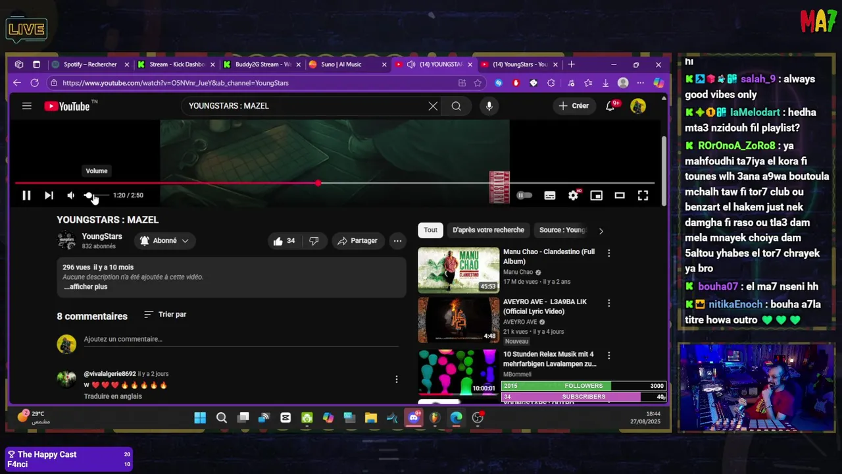The width and height of the screenshot is (842, 474).
Task: Open menu for AVEYRO AVE video
Action: 608,303
